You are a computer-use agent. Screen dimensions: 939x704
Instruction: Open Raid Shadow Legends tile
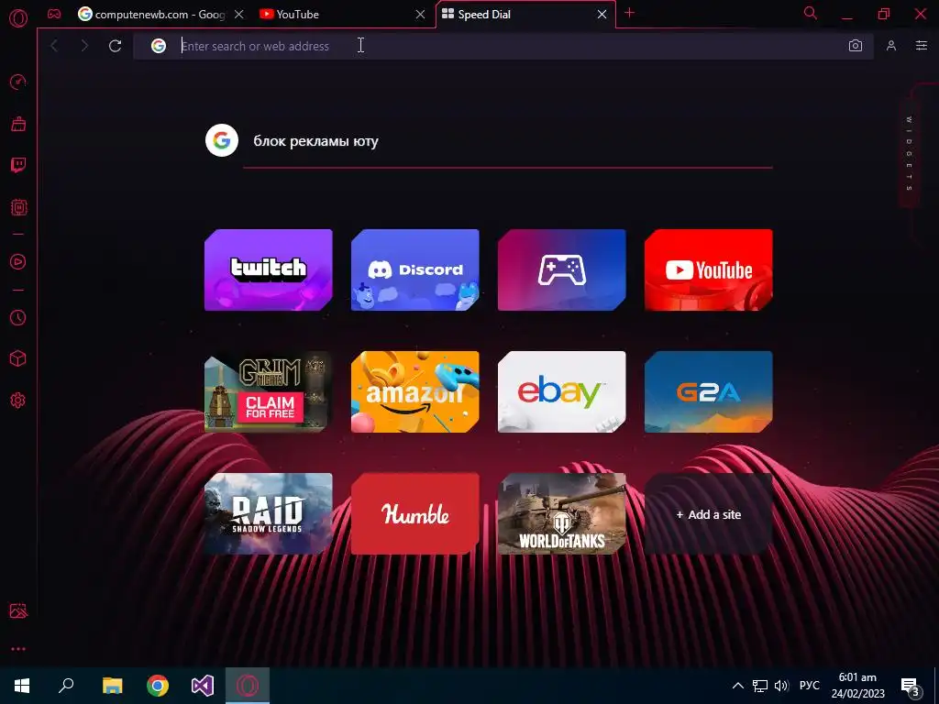tap(269, 514)
